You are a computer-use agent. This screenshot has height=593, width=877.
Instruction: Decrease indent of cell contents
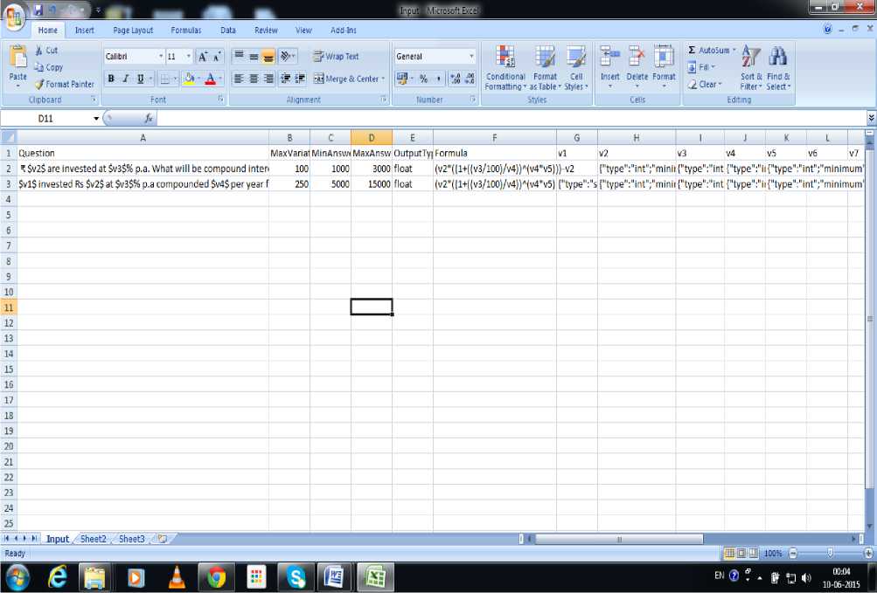[x=285, y=79]
